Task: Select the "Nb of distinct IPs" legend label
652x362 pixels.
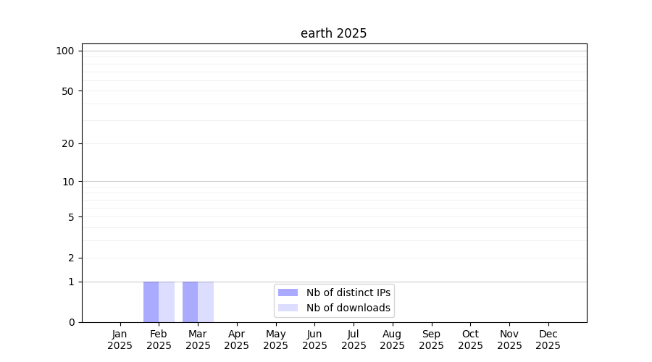Action: pyautogui.click(x=348, y=292)
